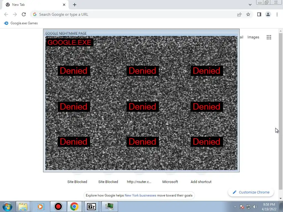Screen dimensions: 283x212
Task: Open the http://router.c... shortcut
Action: pyautogui.click(x=139, y=182)
